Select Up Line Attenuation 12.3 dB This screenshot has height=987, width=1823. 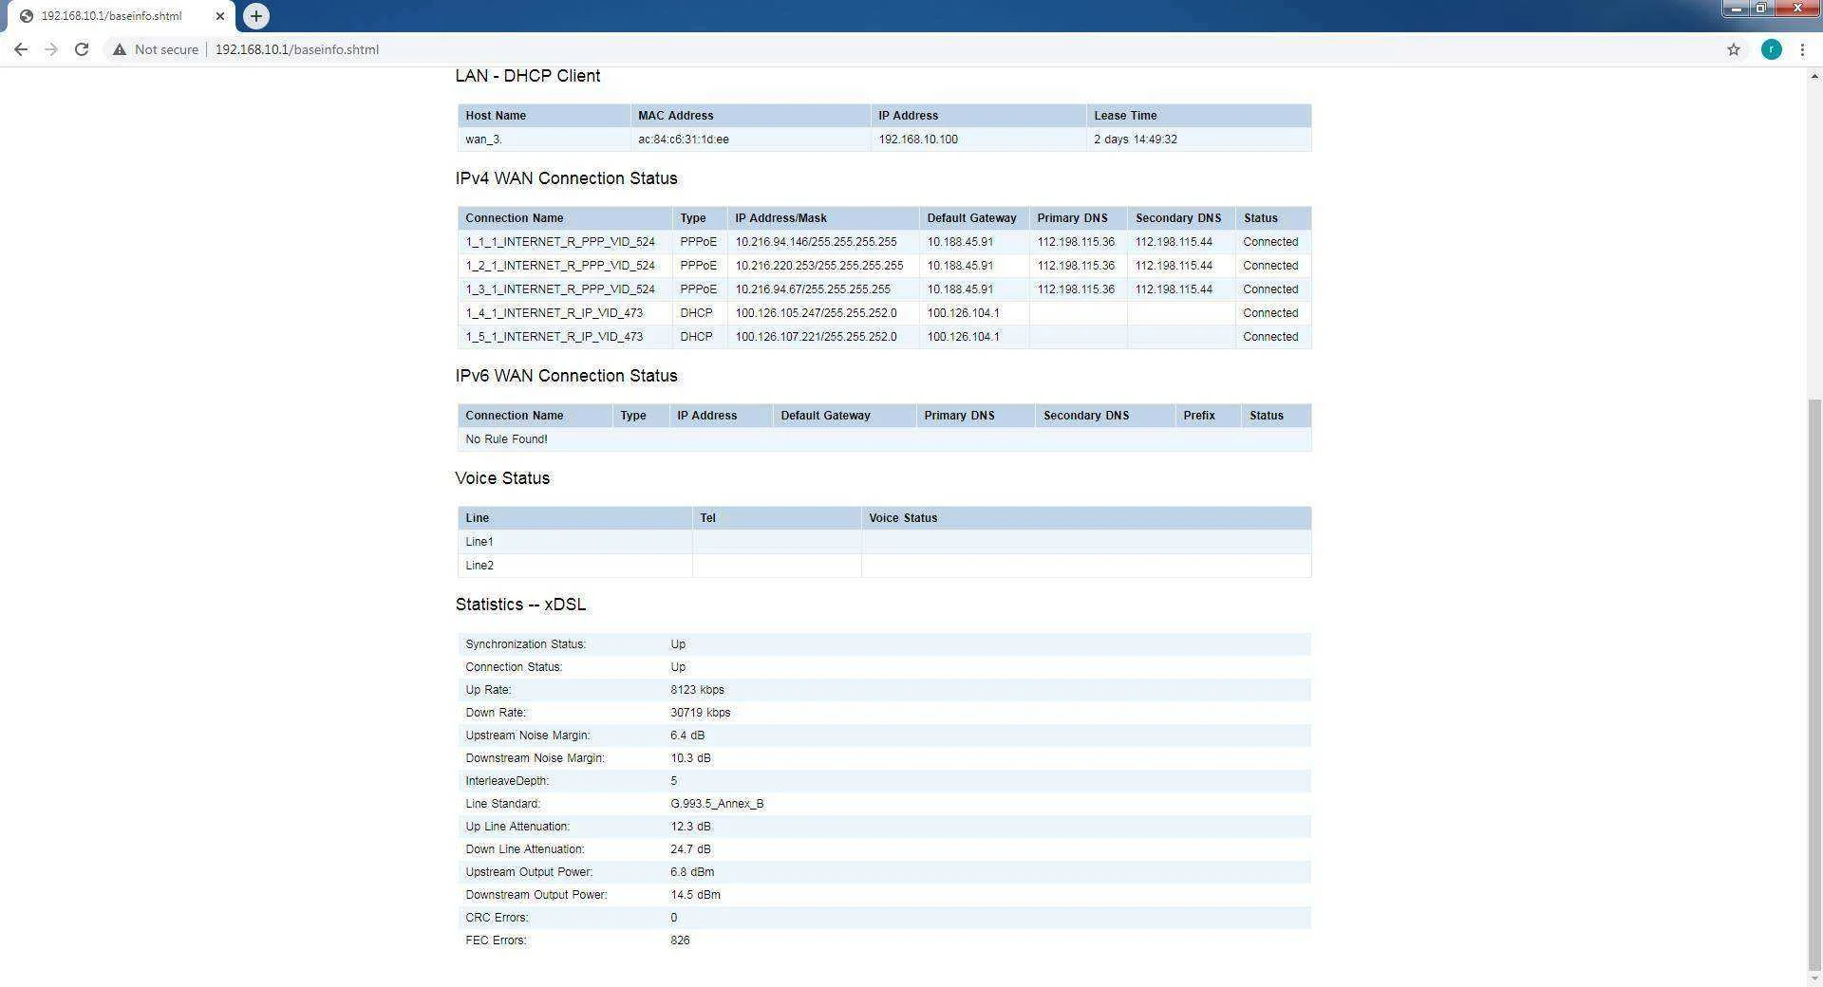coord(690,827)
